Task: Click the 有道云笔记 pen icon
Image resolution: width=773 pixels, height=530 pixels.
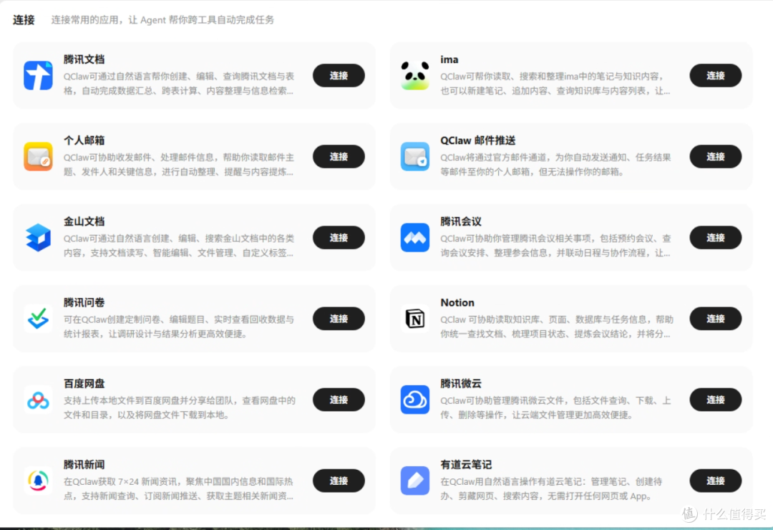Action: pyautogui.click(x=414, y=481)
